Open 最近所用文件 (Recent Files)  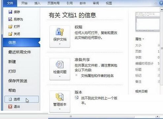tap(20, 52)
